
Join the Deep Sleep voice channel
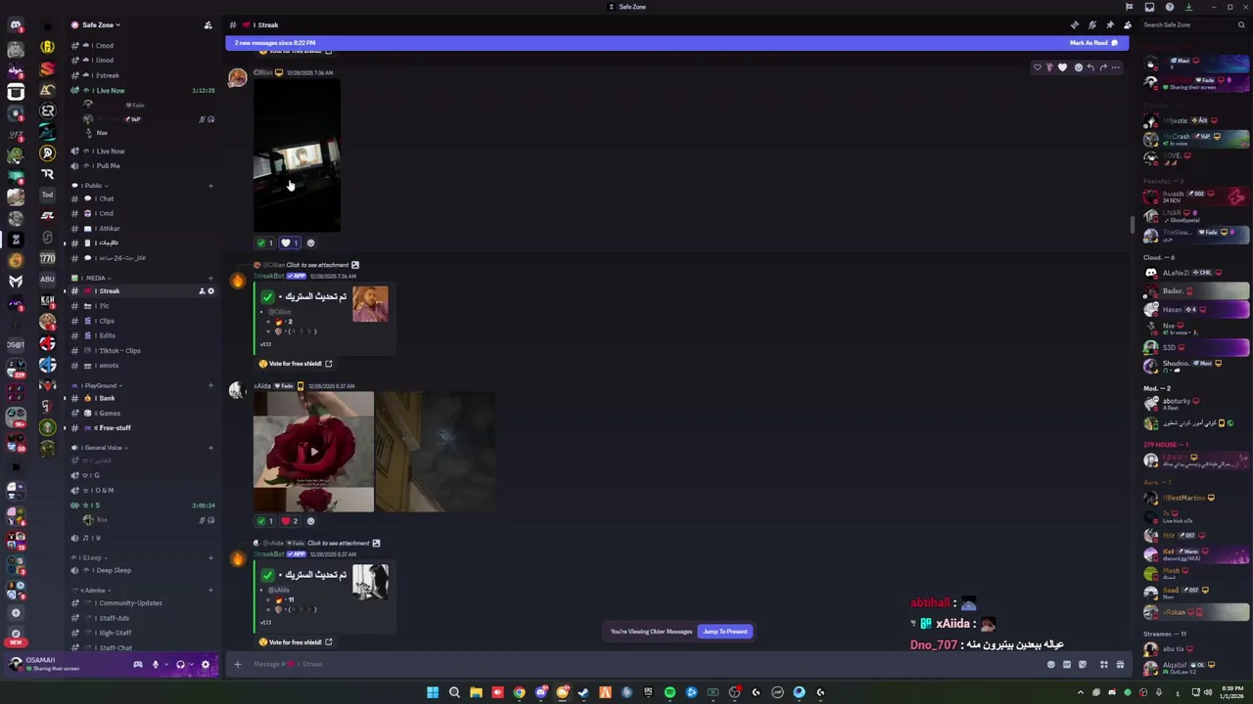click(143, 570)
